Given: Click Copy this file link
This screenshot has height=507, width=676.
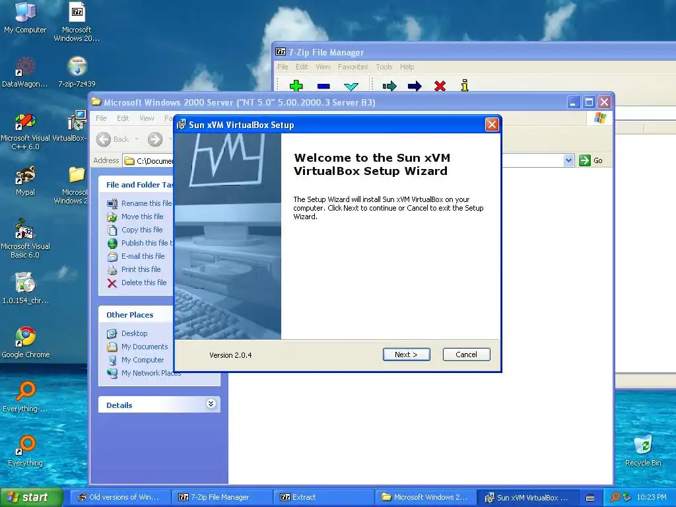Looking at the screenshot, I should click(x=142, y=230).
